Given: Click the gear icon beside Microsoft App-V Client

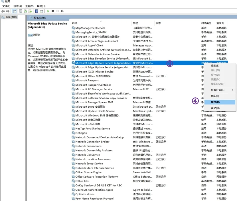Looking at the screenshot, I should pyautogui.click(x=73, y=45).
